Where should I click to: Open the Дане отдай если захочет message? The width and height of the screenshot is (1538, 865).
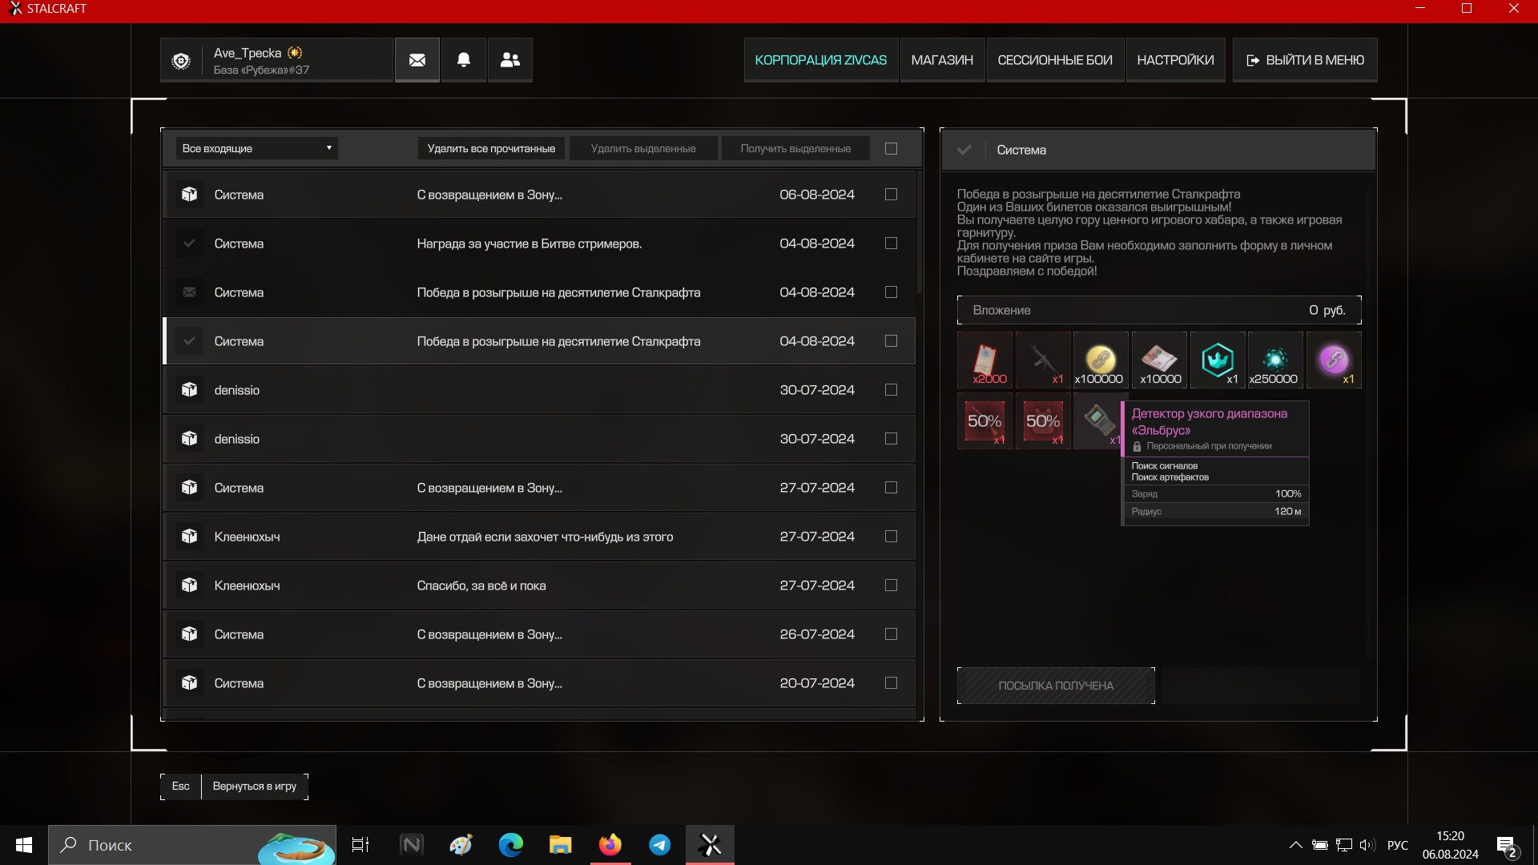click(x=539, y=537)
